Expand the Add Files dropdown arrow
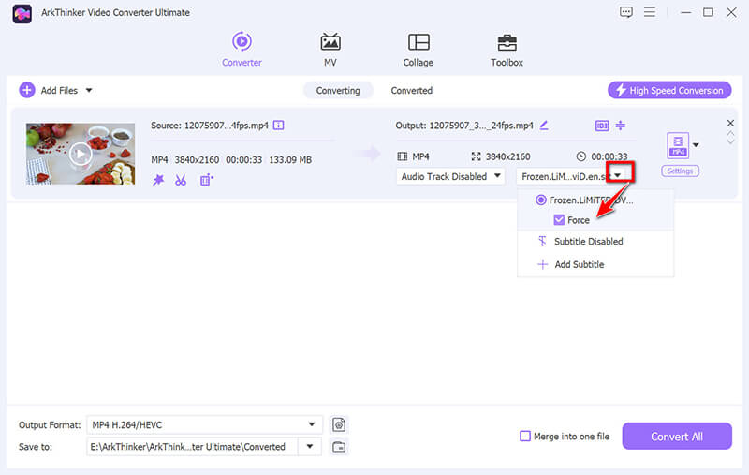The width and height of the screenshot is (749, 475). pyautogui.click(x=89, y=90)
